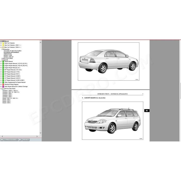This screenshot has height=181, width=181.
Task: Expand the Electrical Wiring Diagram node
Action: pyautogui.click(x=1, y=85)
